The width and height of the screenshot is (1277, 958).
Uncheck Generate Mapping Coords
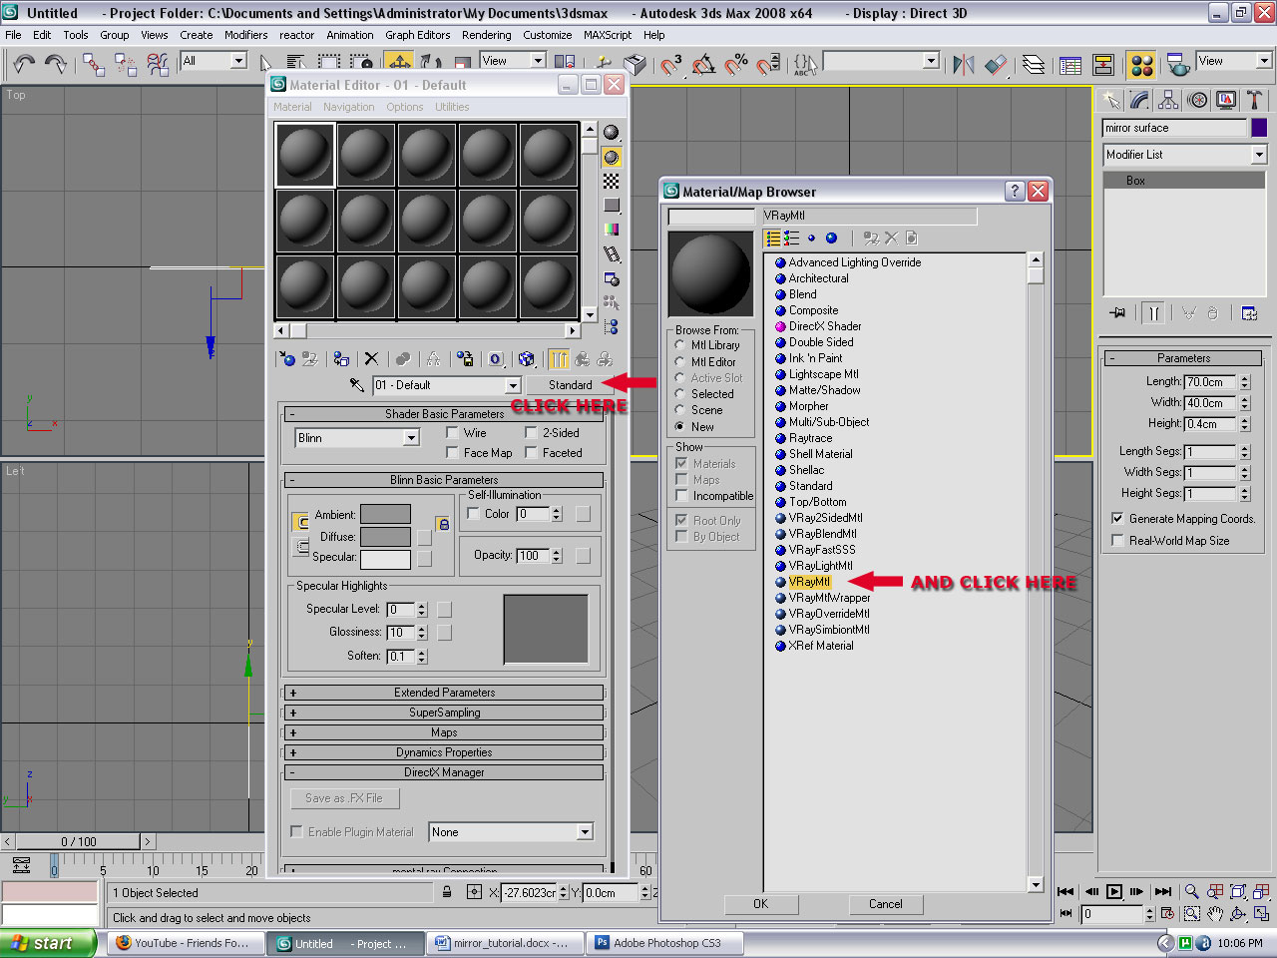[x=1117, y=519]
